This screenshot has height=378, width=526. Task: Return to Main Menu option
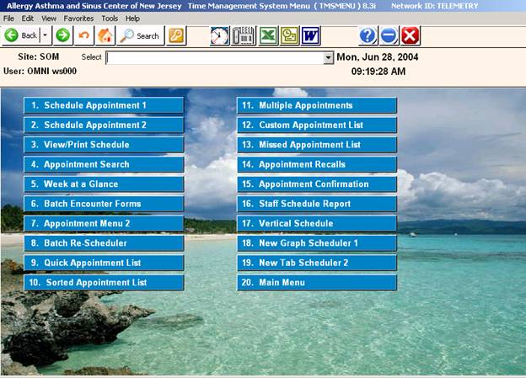click(x=316, y=283)
